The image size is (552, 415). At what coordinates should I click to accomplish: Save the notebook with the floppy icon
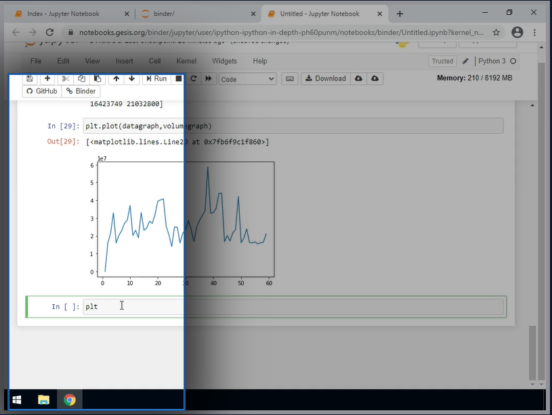(30, 78)
